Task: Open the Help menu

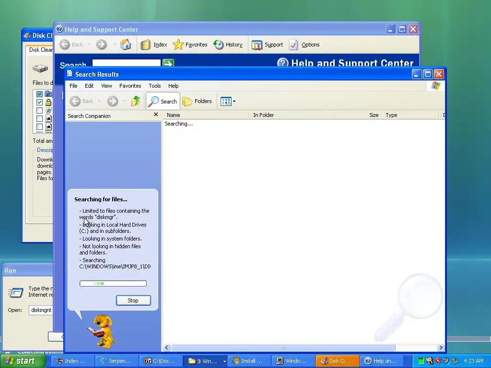Action: (x=173, y=86)
